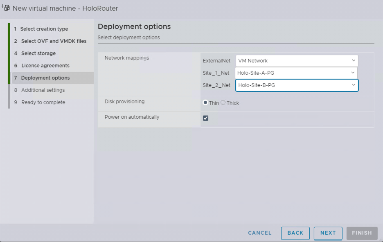Click the Additional settings step
This screenshot has width=383, height=242.
point(43,90)
